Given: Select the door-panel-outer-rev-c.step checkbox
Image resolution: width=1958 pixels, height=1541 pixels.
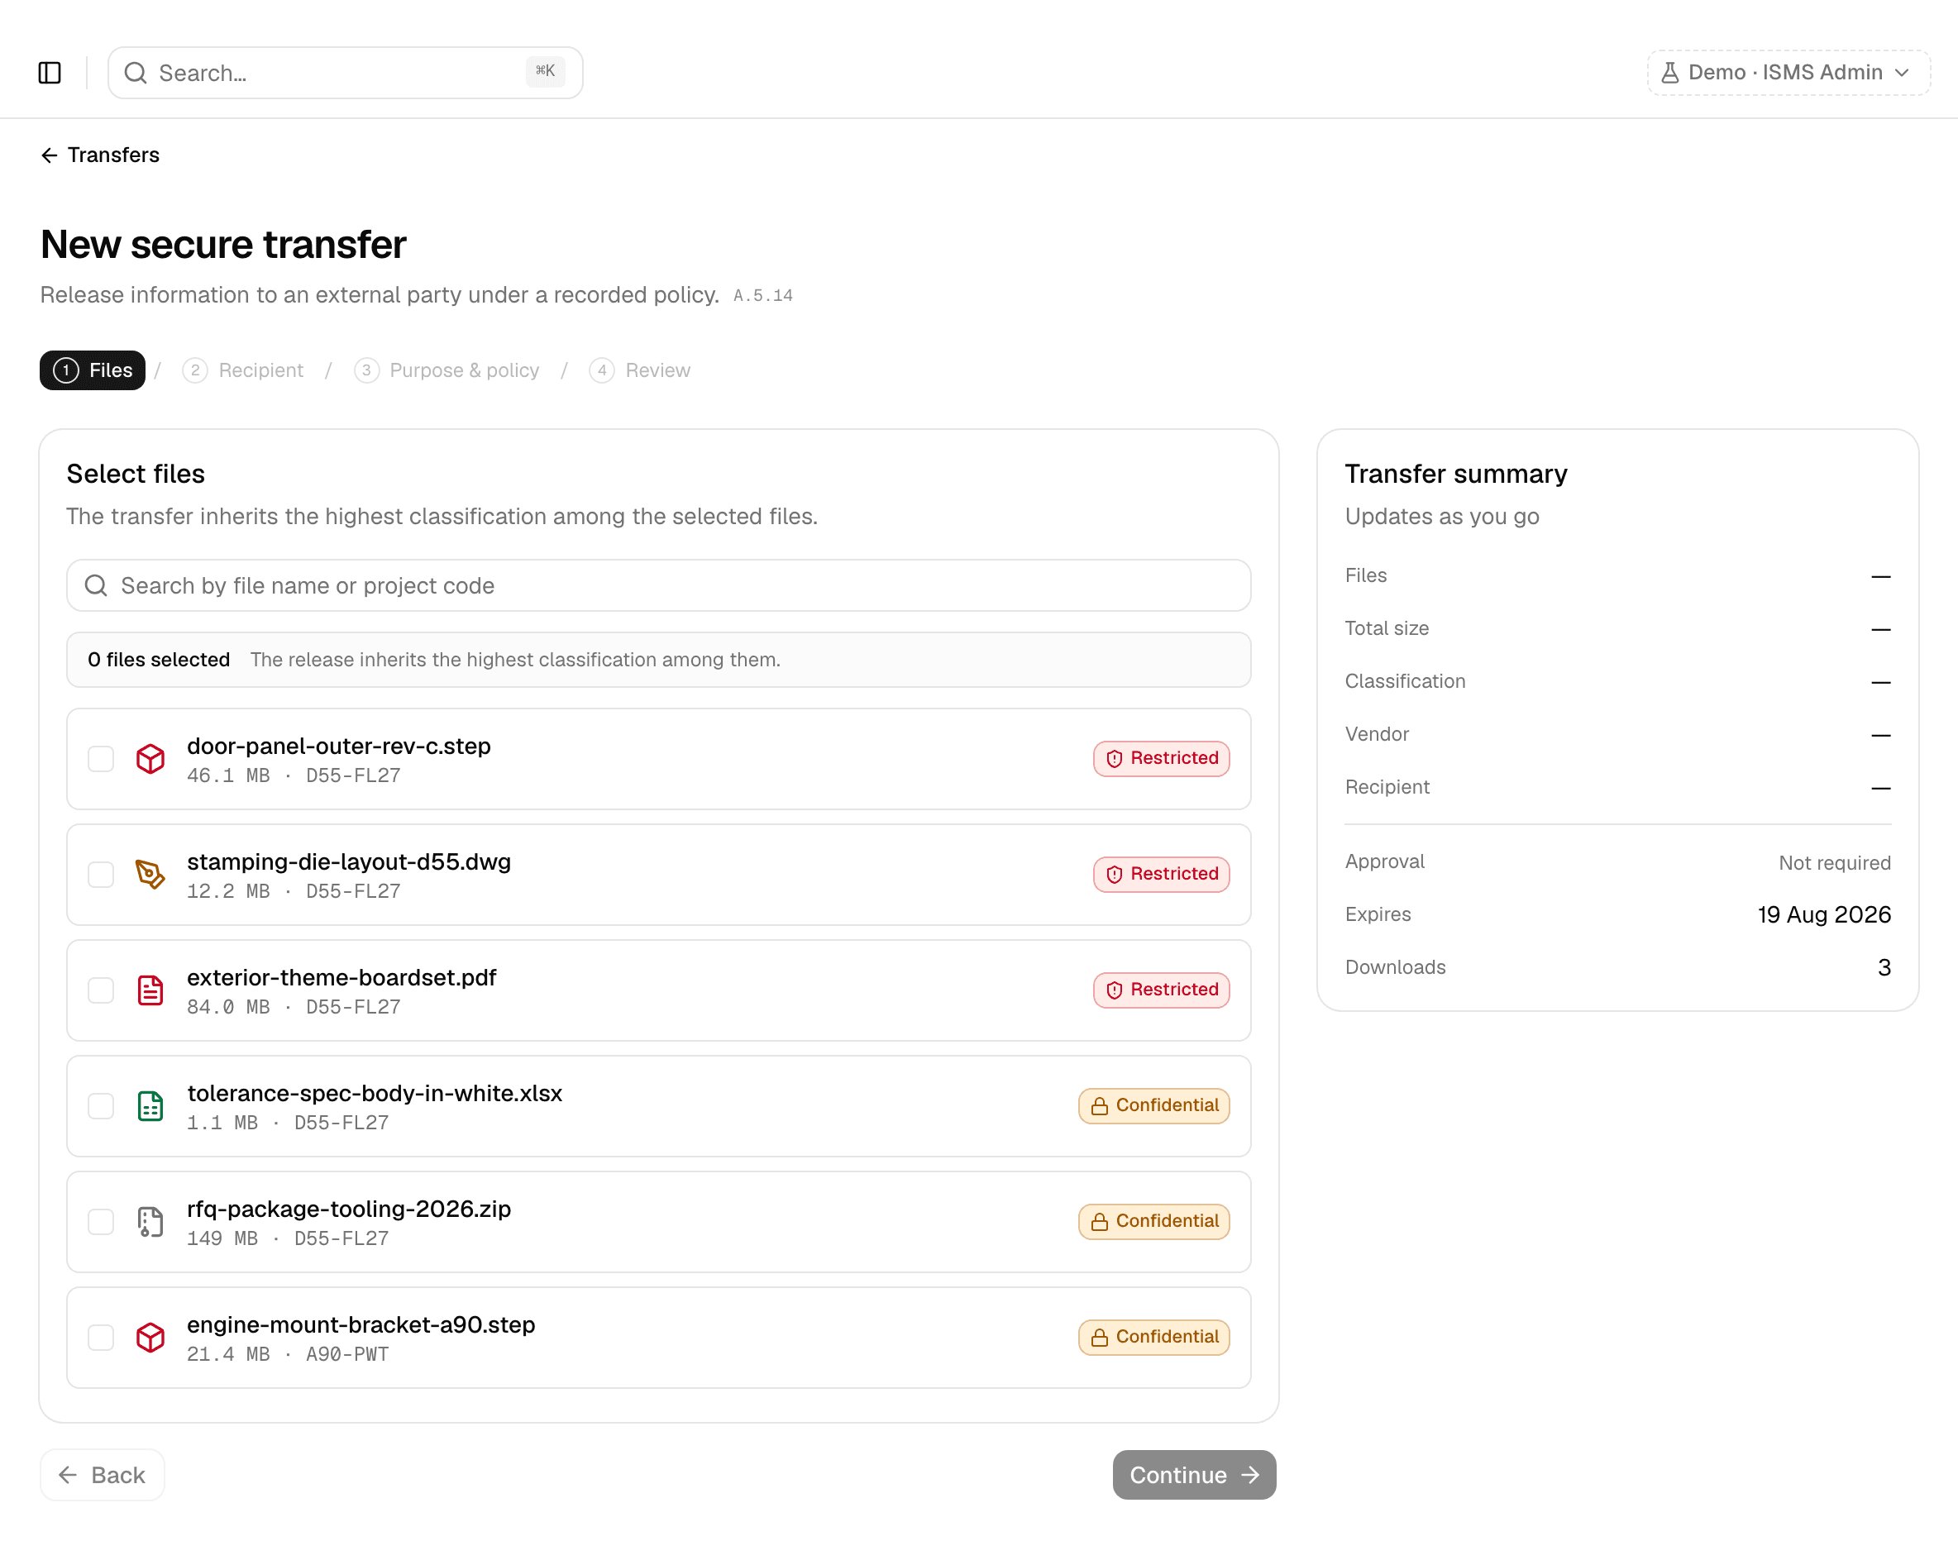Looking at the screenshot, I should click(101, 759).
